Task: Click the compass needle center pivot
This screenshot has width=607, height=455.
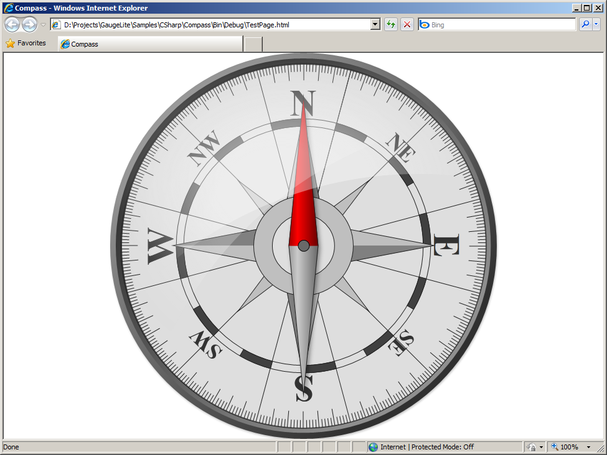Action: pos(304,246)
